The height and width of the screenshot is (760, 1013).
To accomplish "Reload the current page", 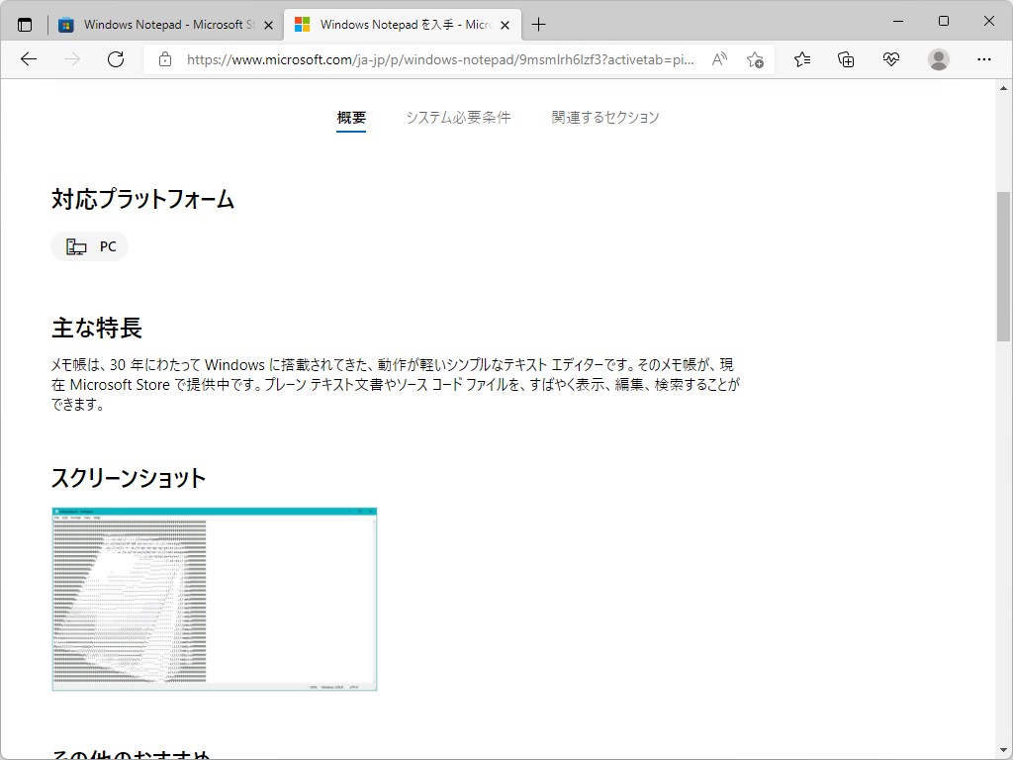I will click(116, 59).
